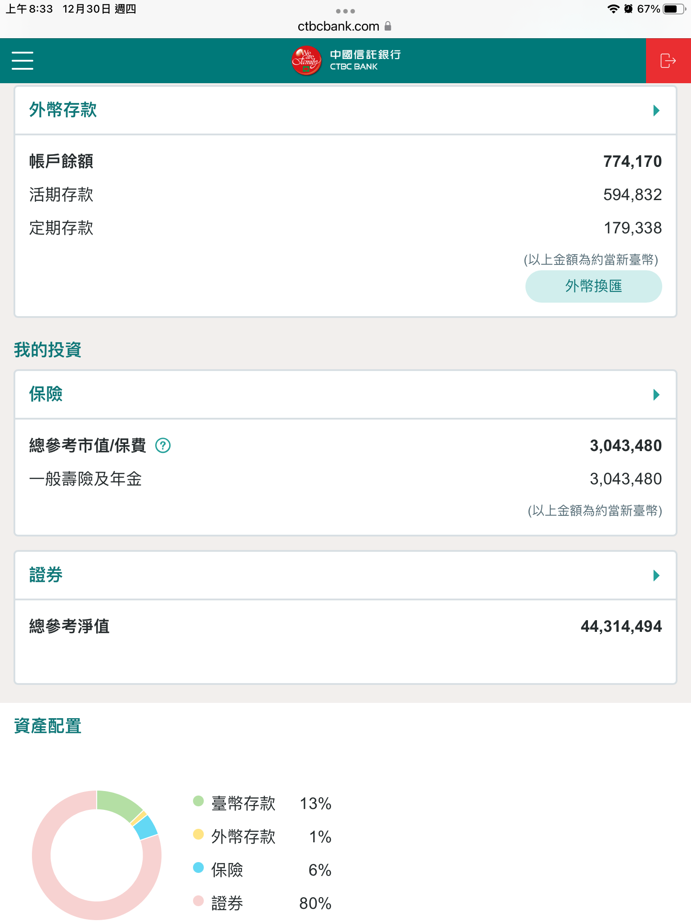
Task: Select the blue 保險 legend dot
Action: pyautogui.click(x=198, y=867)
